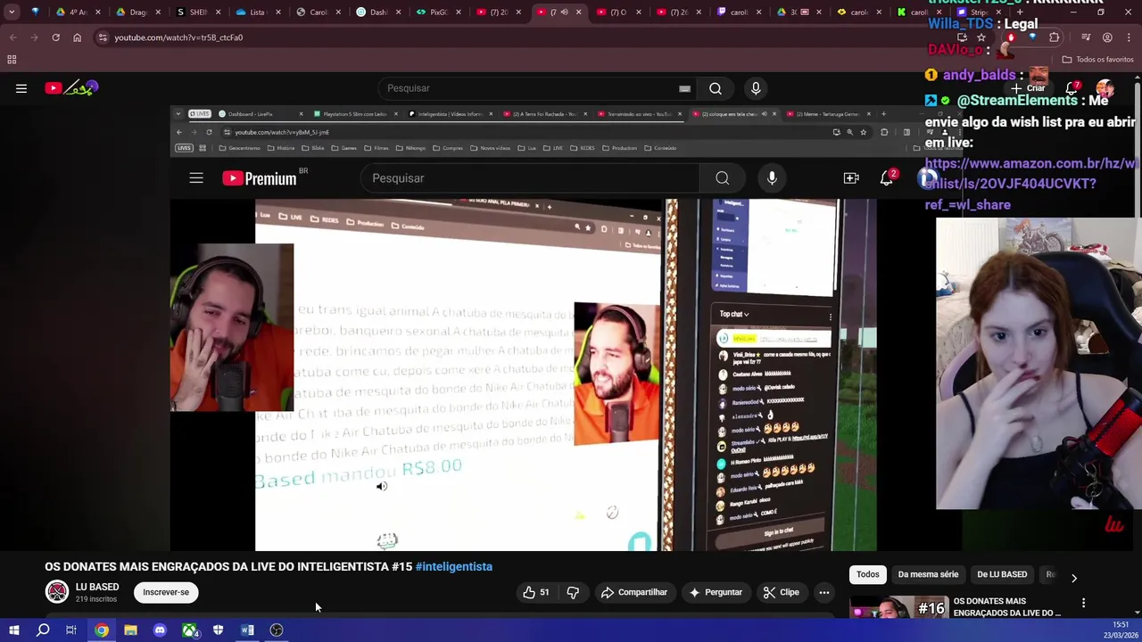Expand the tab search chevron

12,12
